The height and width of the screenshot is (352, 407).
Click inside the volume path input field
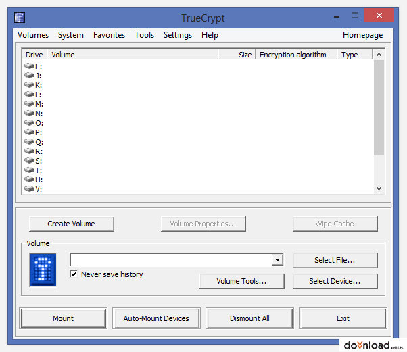[x=171, y=259]
